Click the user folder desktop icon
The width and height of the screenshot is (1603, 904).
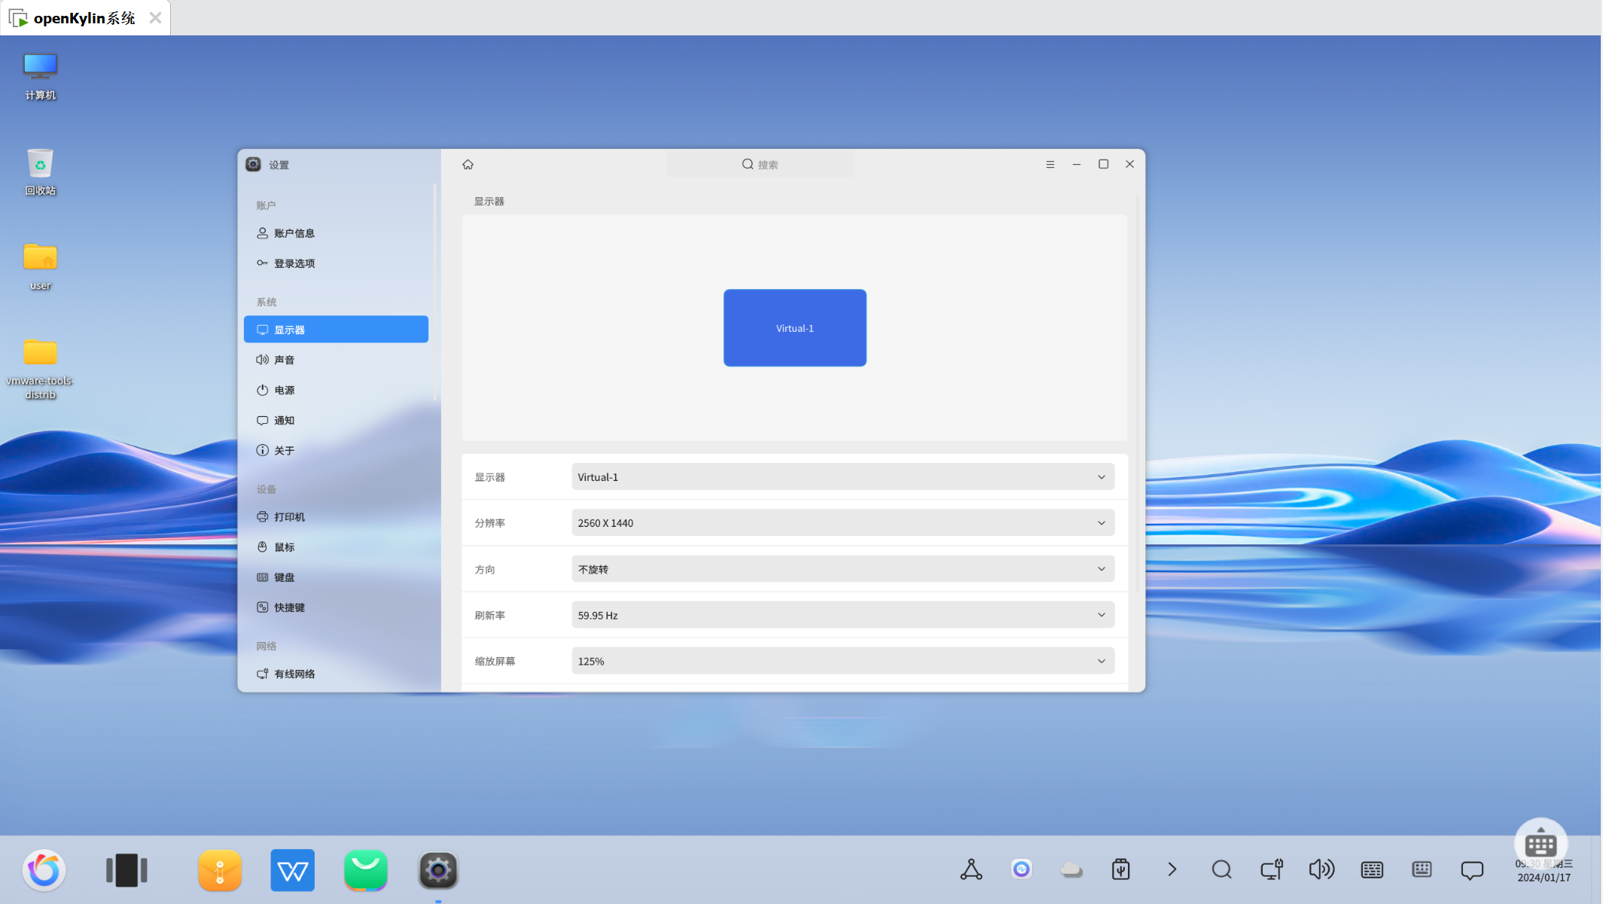40,266
